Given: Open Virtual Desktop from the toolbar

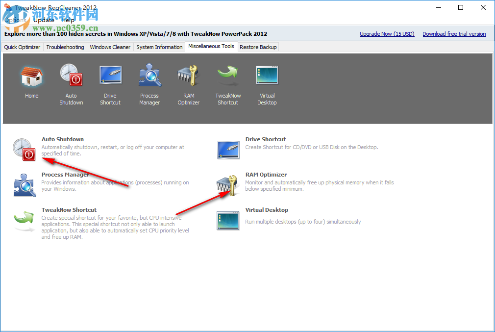Looking at the screenshot, I should click(x=267, y=75).
